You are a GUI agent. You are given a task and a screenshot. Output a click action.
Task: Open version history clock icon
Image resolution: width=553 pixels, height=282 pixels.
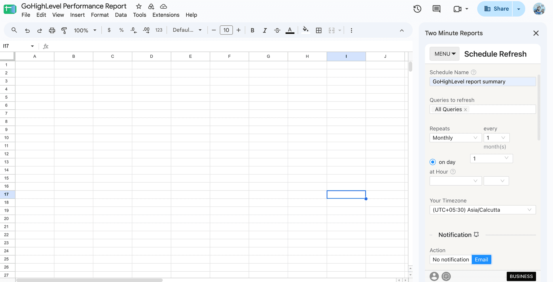(417, 9)
